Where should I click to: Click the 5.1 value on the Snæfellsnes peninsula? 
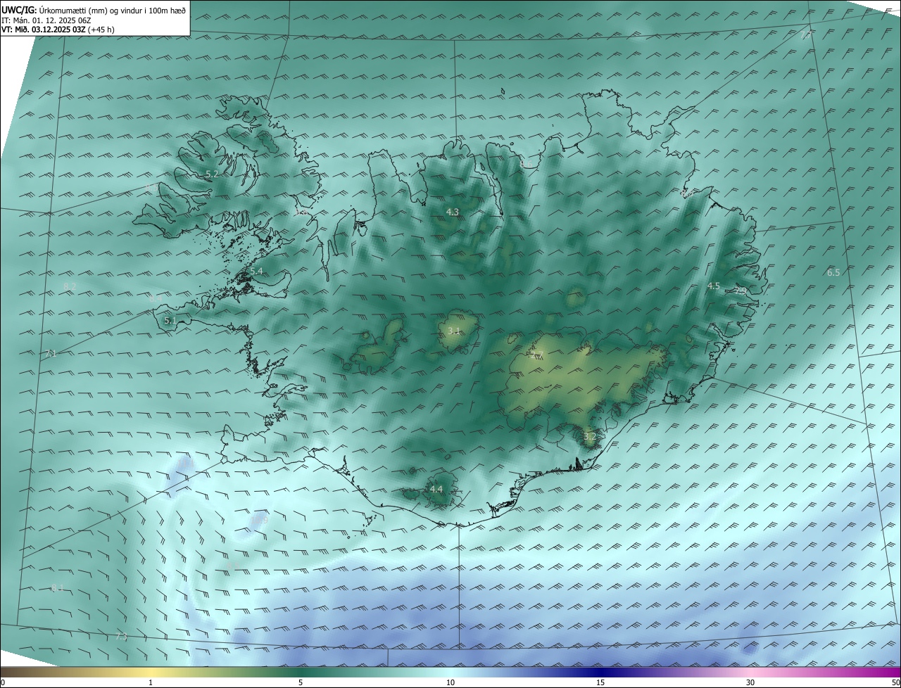[170, 321]
